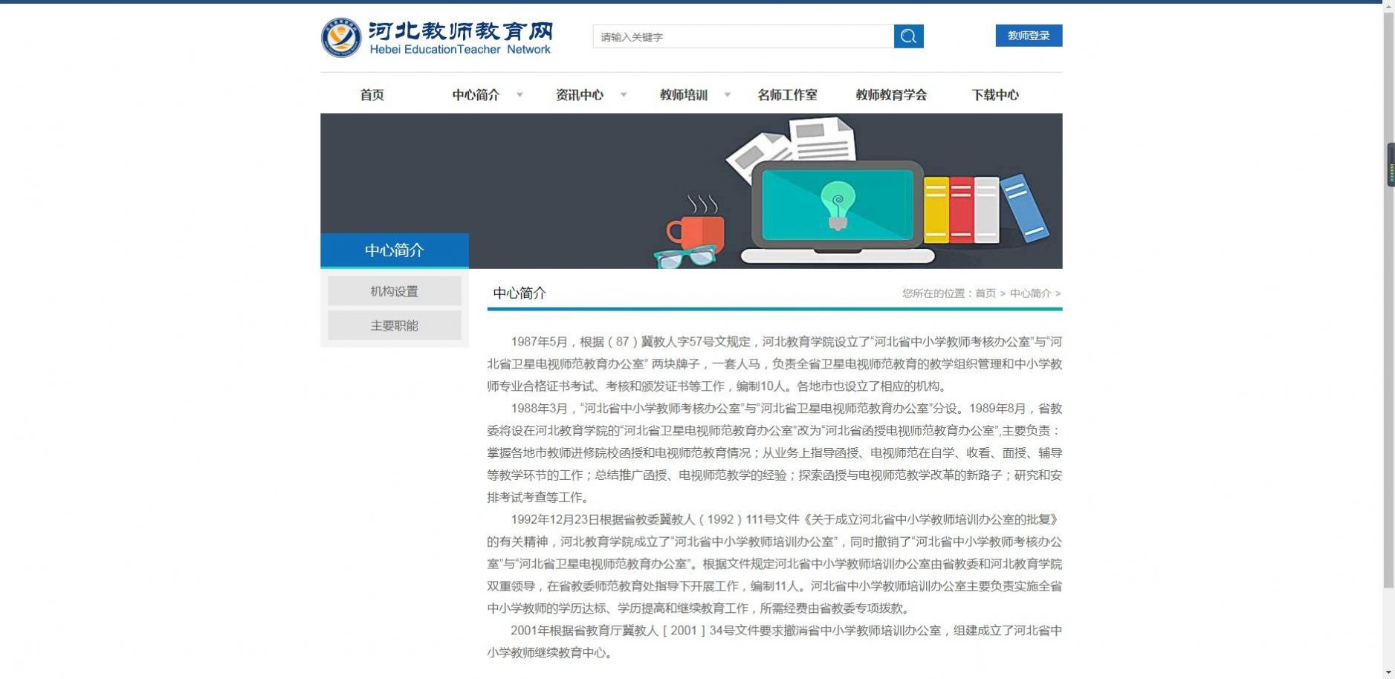Expand the 中心简介 navigation dropdown
Screen dimensions: 1395x679
(x=476, y=94)
